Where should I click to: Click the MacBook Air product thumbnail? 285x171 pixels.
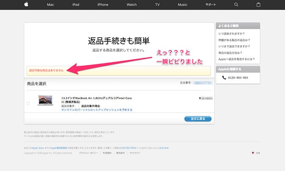tap(46, 100)
